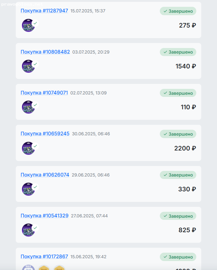Click product icon of the 825 ₽ purchase
This screenshot has width=217, height=270.
28,230
